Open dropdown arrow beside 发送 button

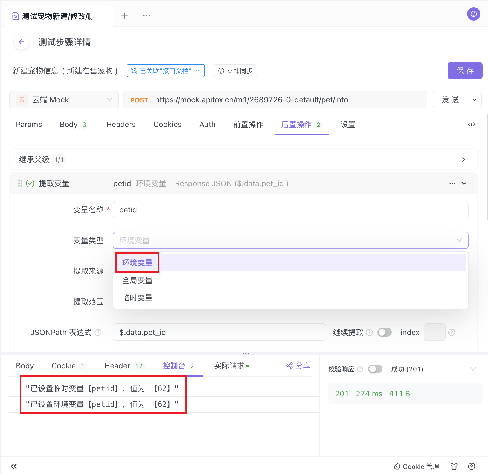474,100
